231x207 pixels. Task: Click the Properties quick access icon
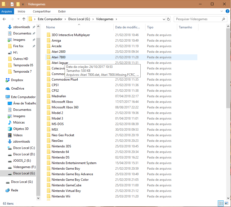[12, 4]
